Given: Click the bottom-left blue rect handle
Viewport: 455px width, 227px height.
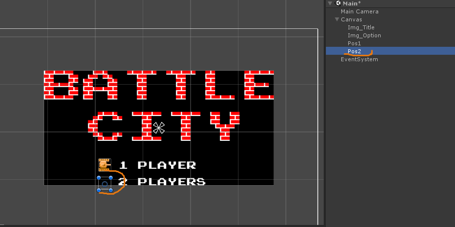Looking at the screenshot, I should point(99,190).
